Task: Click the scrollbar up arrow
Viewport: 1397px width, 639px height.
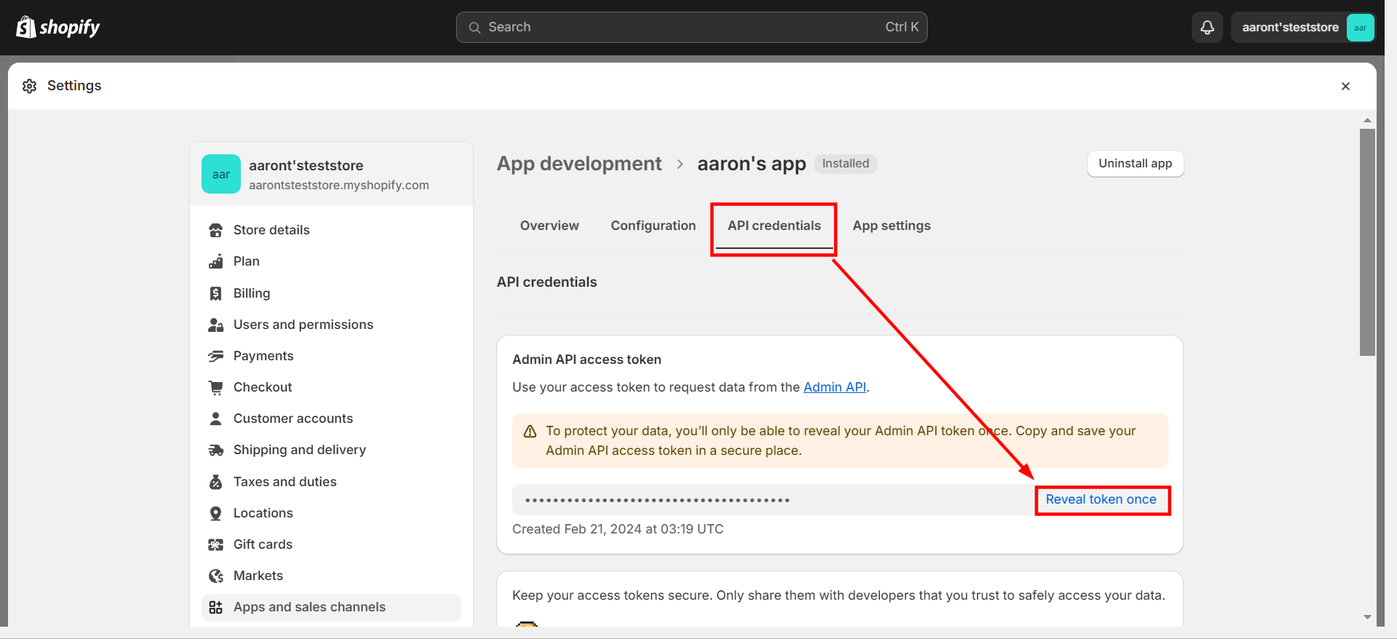Action: (x=1367, y=120)
